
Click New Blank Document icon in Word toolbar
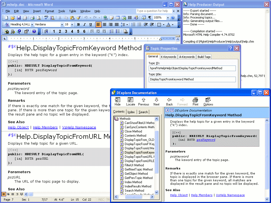(7, 18)
